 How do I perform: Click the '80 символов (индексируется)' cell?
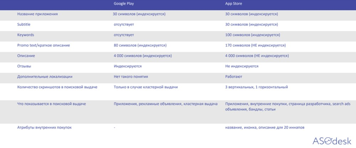[x=140, y=46]
